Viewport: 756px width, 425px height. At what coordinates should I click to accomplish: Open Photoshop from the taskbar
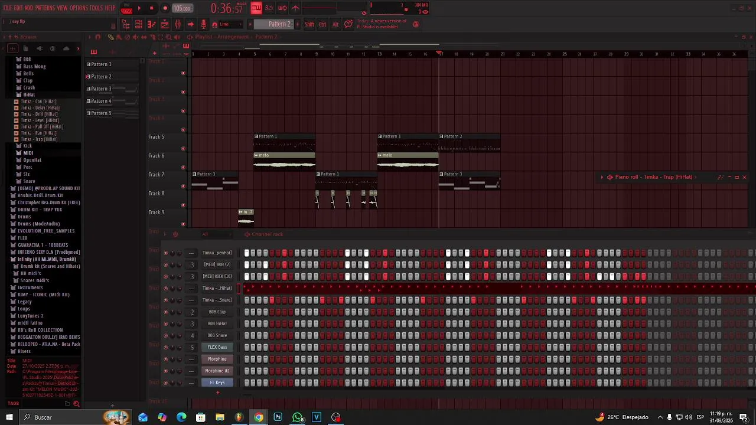click(278, 417)
